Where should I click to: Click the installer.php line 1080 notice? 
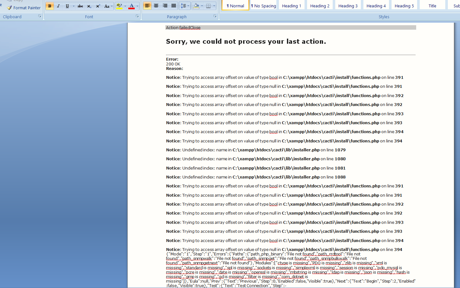tap(256, 159)
